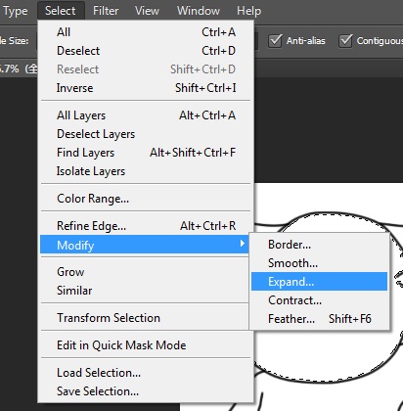Select Transform Selection menu entry

click(146, 318)
